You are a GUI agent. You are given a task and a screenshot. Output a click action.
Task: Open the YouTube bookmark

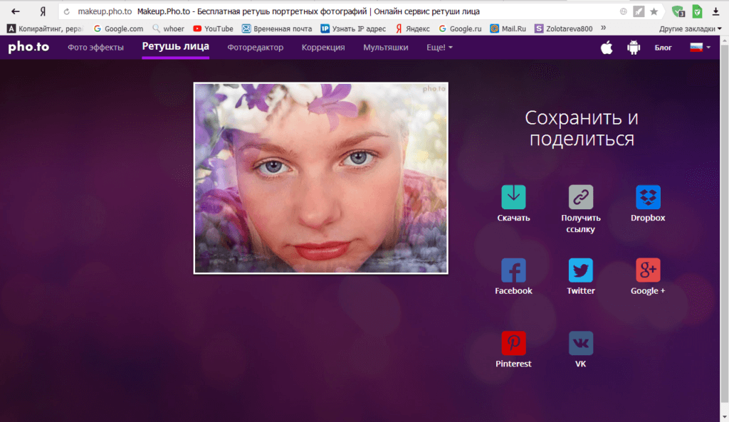click(x=214, y=28)
